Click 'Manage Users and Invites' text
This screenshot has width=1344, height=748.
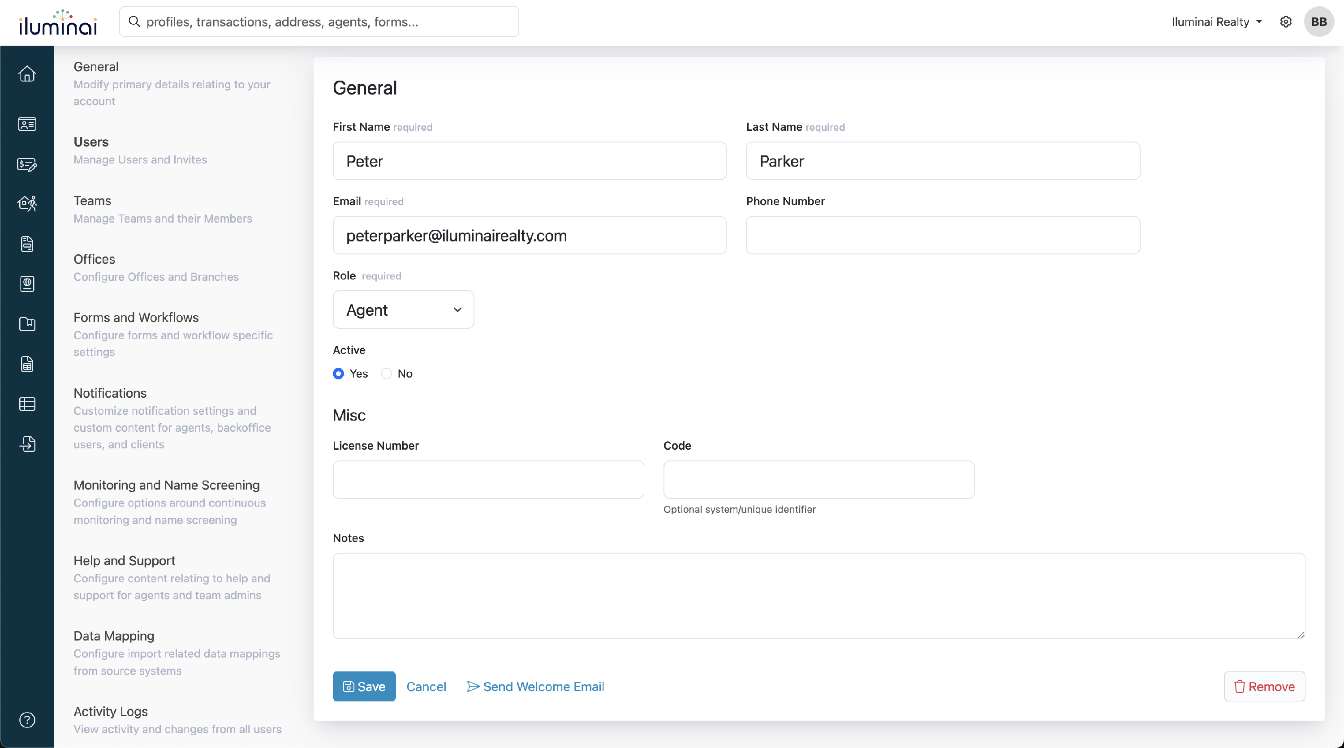click(140, 159)
